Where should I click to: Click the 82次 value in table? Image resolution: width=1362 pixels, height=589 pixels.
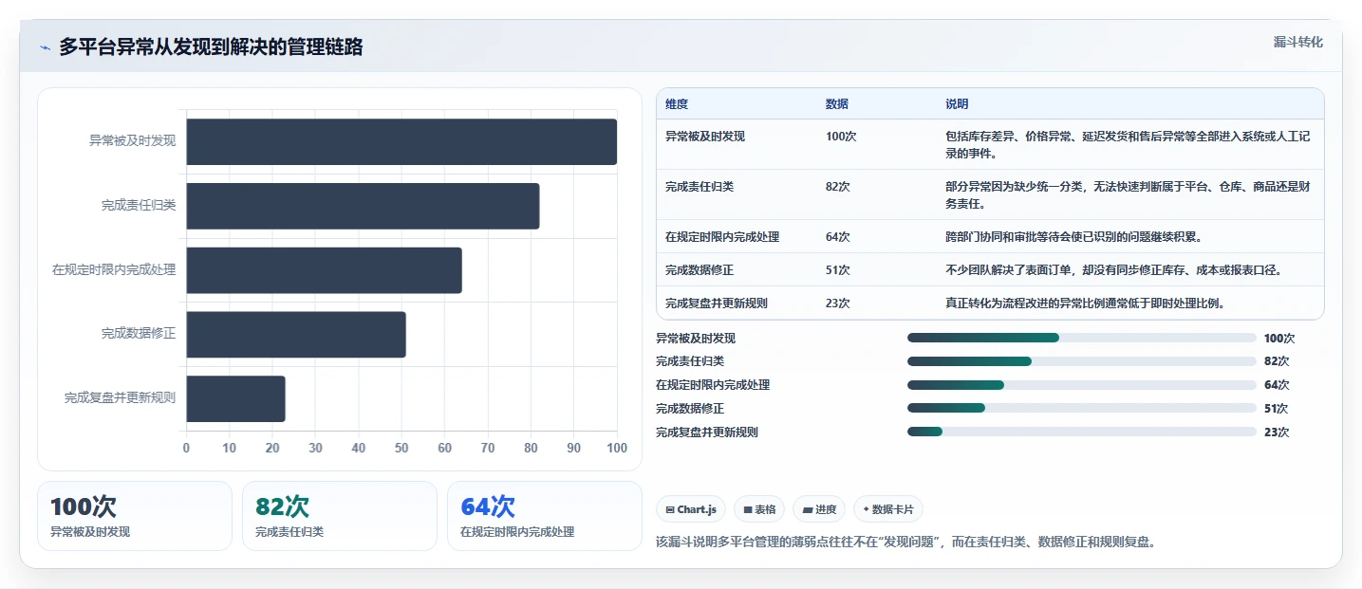coord(838,187)
